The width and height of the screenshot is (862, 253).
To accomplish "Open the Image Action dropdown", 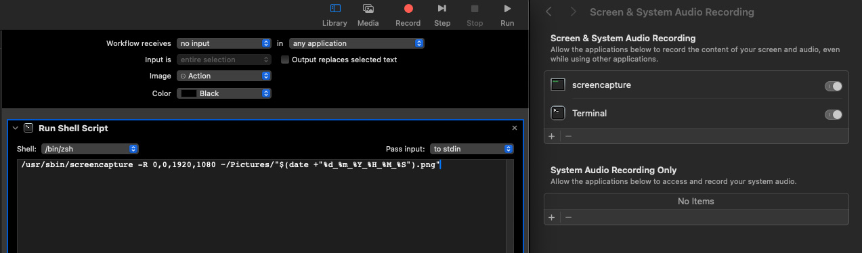I will tap(224, 76).
